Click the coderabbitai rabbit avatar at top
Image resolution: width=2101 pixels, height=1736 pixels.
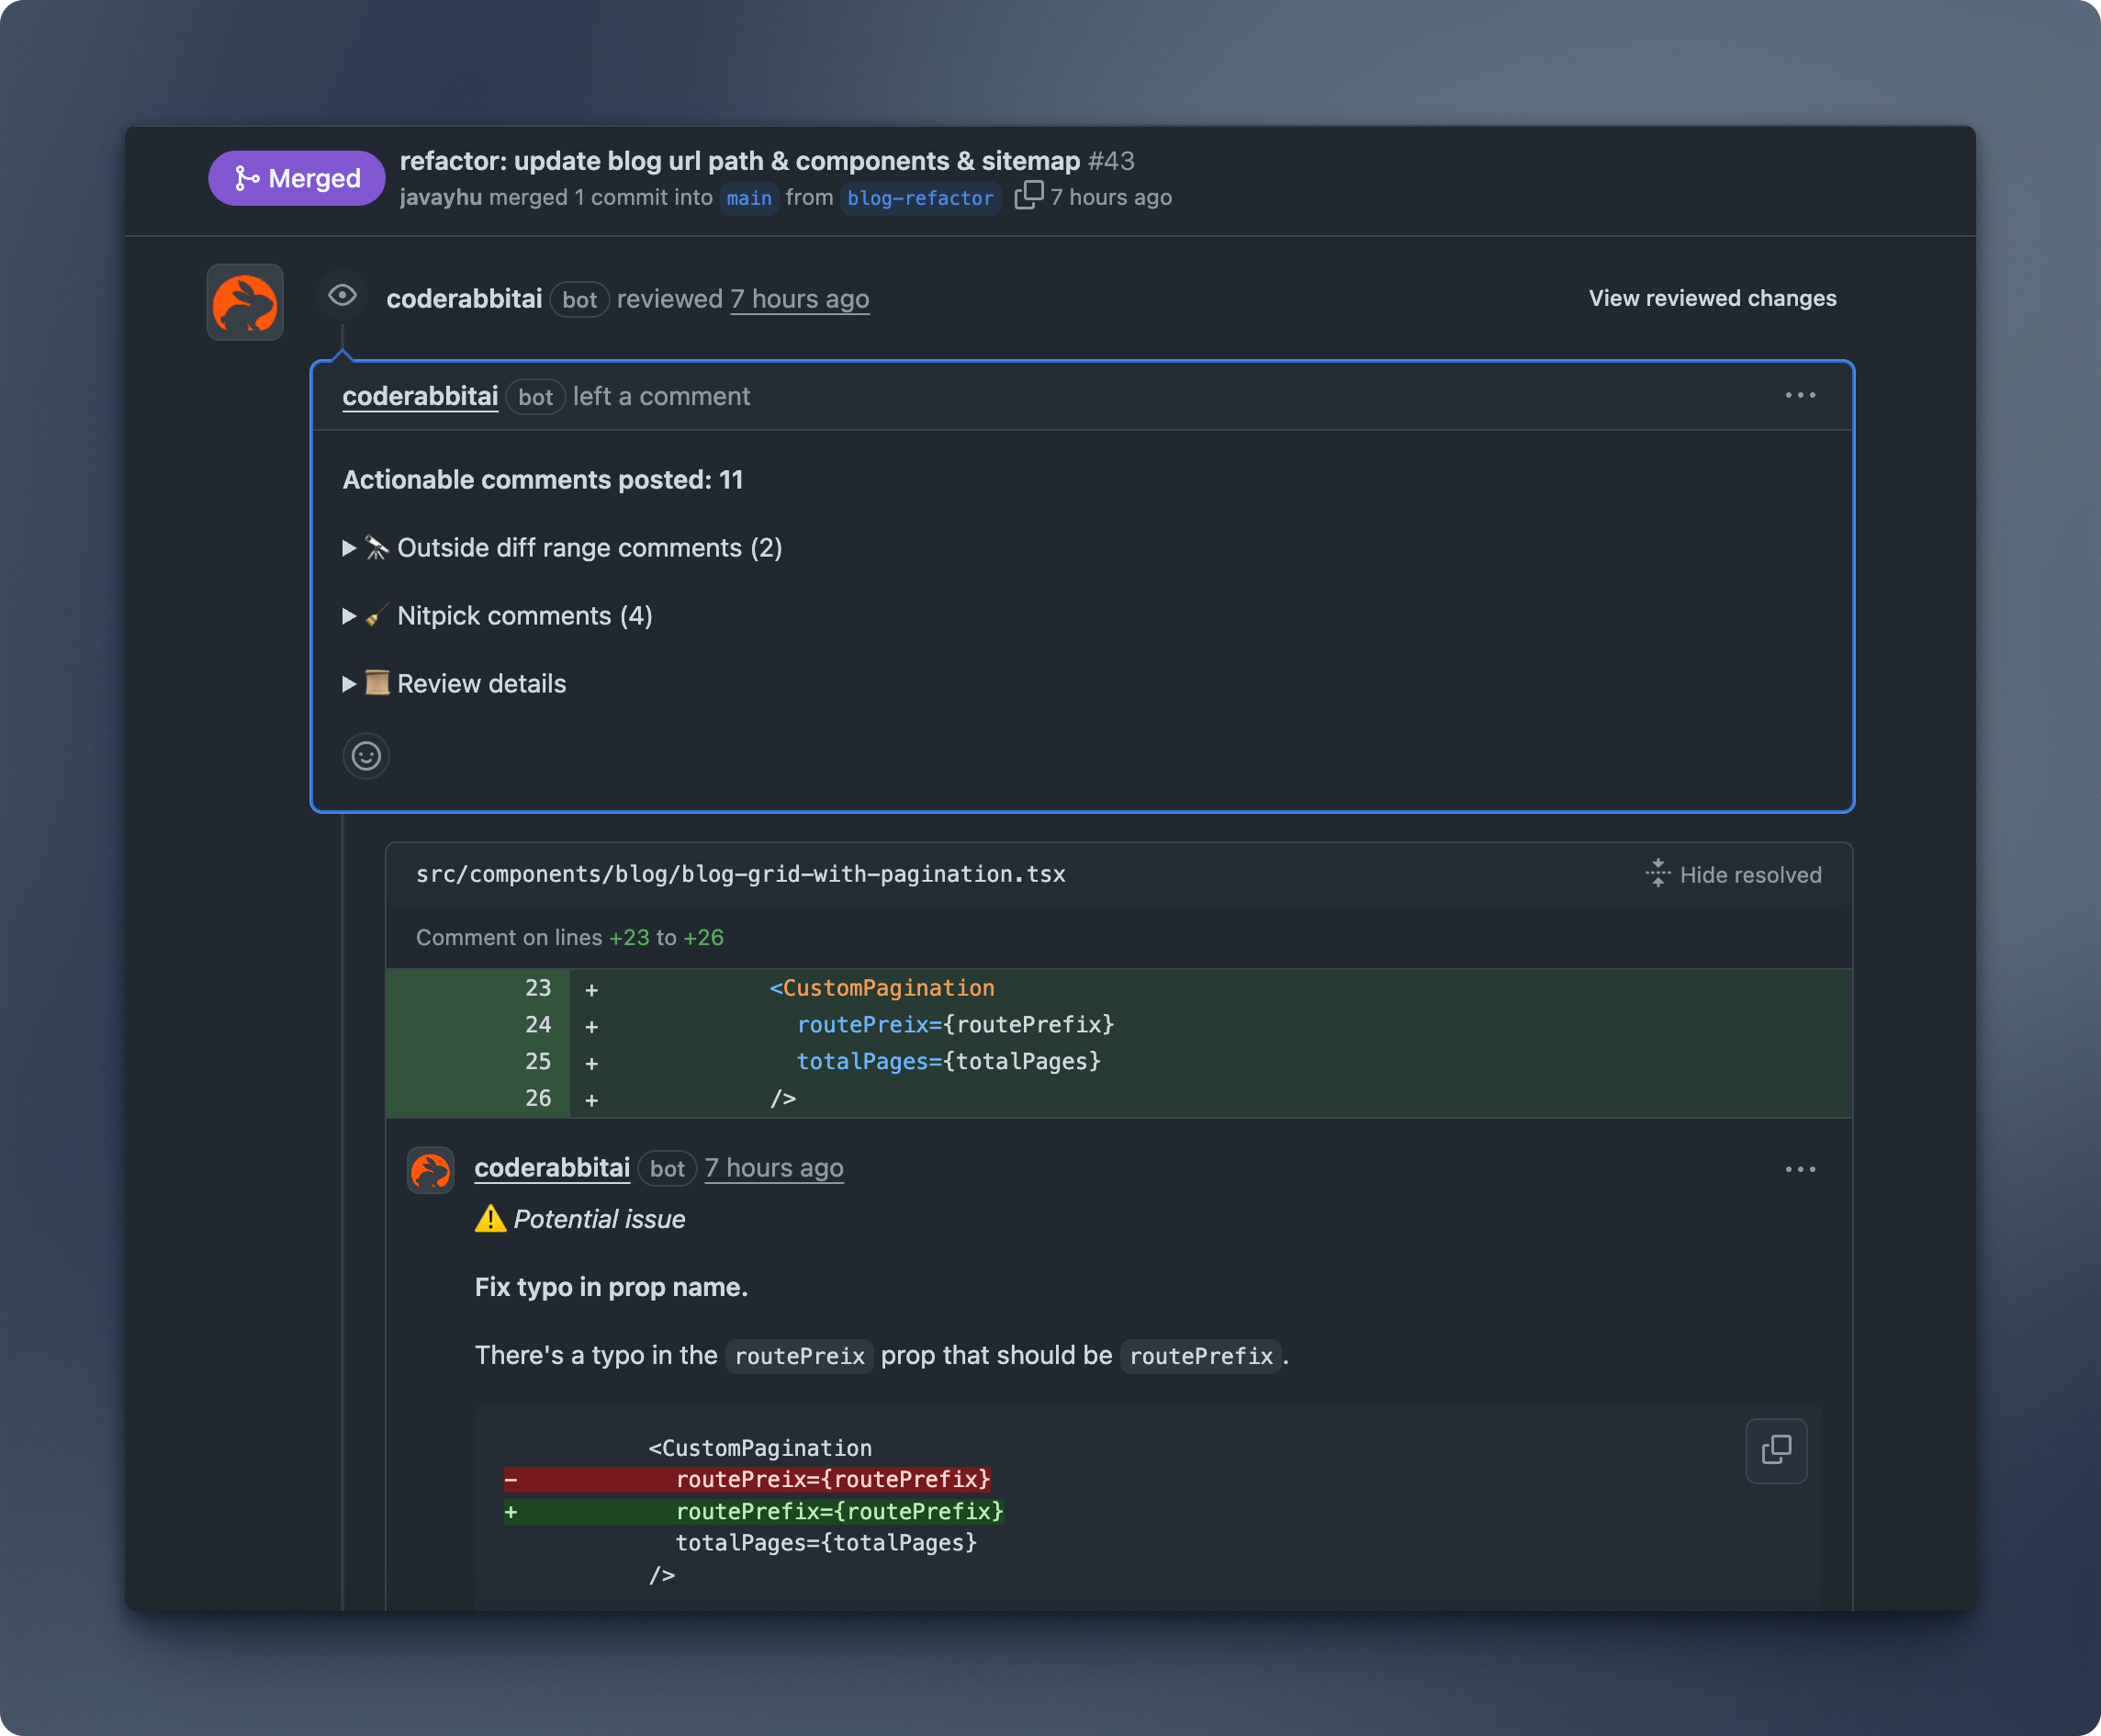(245, 302)
